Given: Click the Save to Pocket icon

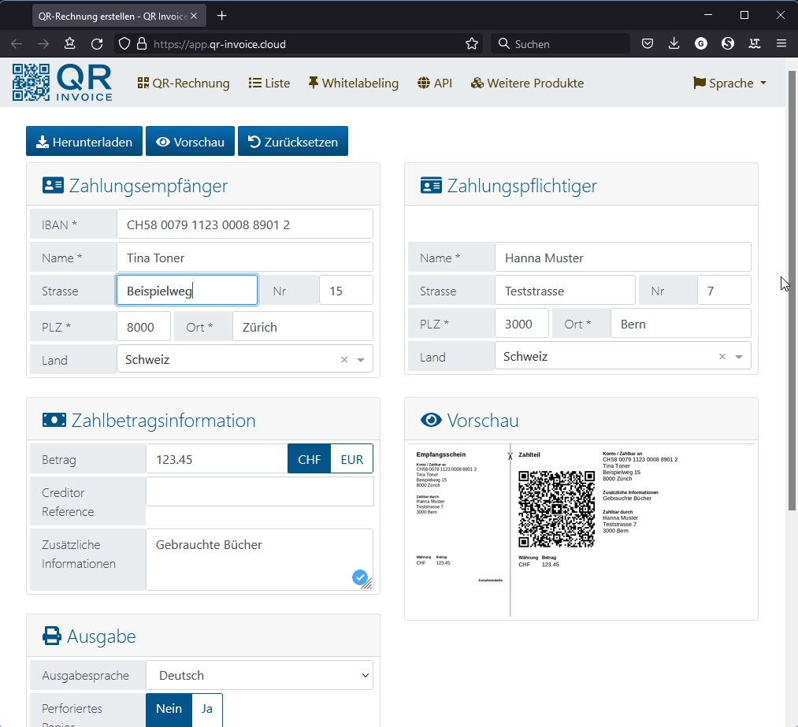Looking at the screenshot, I should pos(647,44).
